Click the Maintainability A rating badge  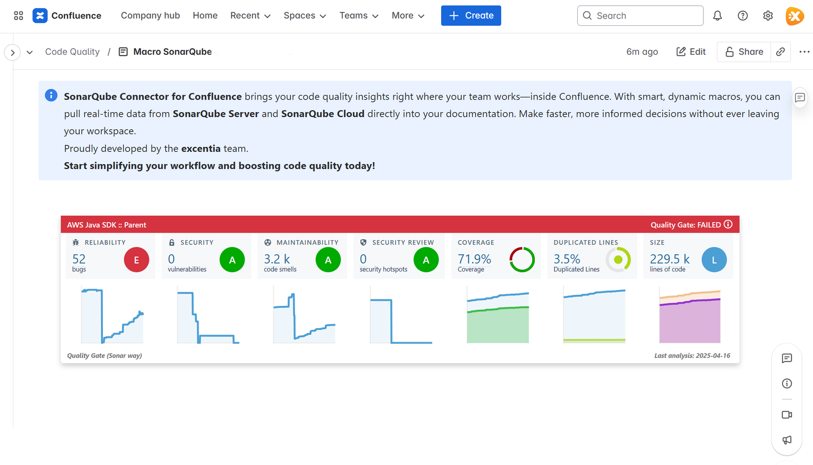pos(328,260)
